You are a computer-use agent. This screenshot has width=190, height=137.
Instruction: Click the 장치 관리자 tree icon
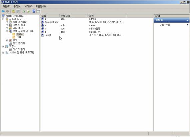pos(11,43)
